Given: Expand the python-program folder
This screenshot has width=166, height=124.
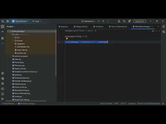Looking at the screenshot, I should [10, 56].
